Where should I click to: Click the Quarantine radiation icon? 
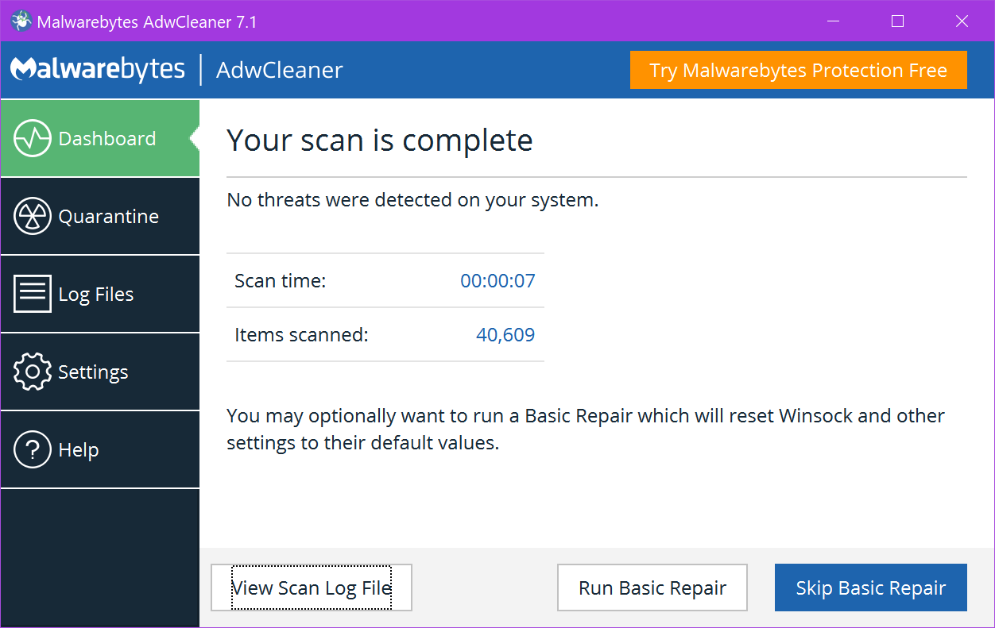(x=33, y=217)
